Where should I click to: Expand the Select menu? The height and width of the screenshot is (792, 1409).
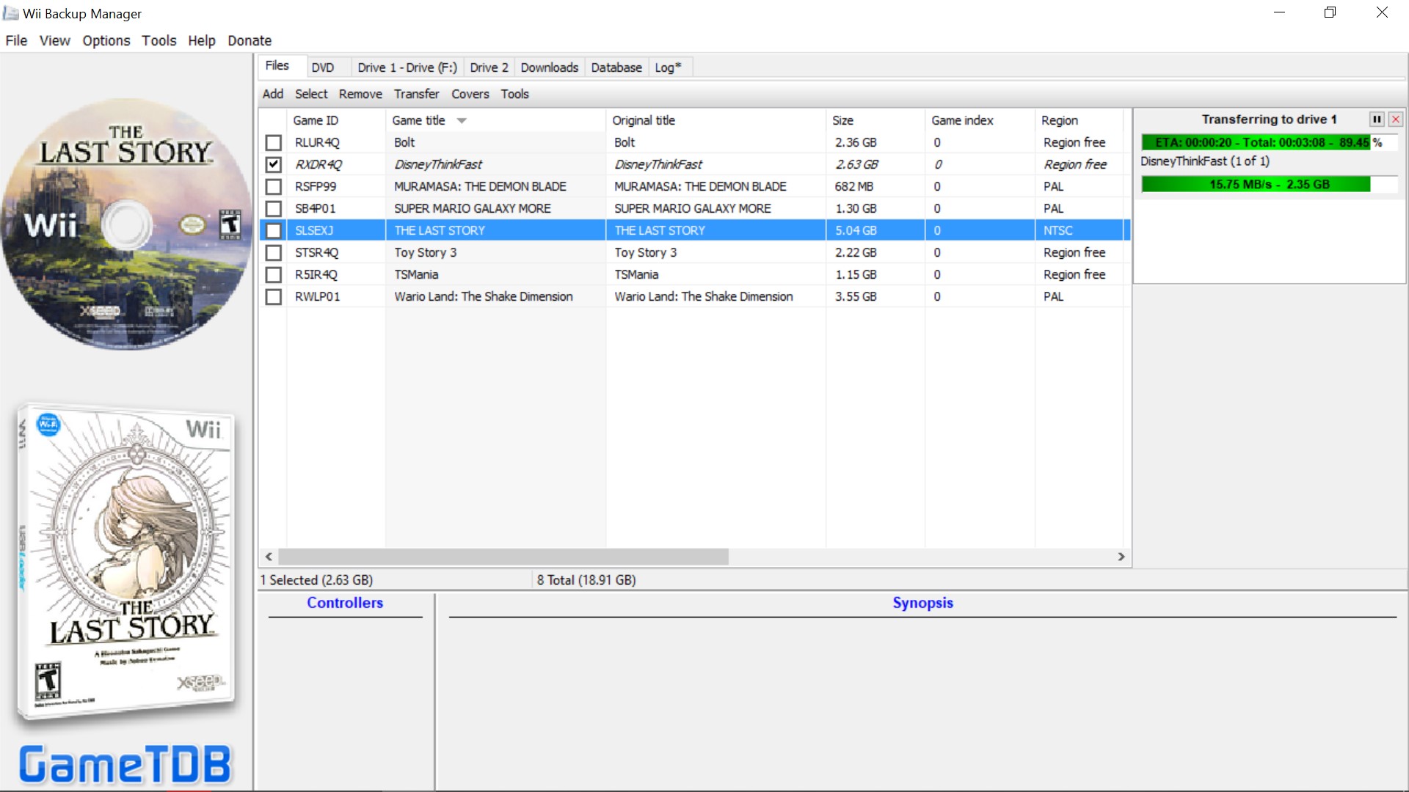[x=311, y=94]
